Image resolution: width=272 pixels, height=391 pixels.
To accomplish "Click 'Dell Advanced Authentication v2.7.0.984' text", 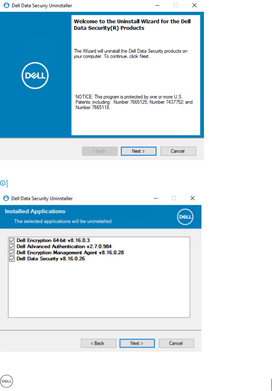I will (64, 247).
